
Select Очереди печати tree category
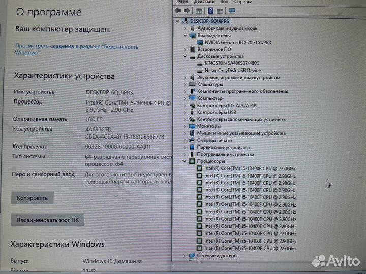point(215,140)
